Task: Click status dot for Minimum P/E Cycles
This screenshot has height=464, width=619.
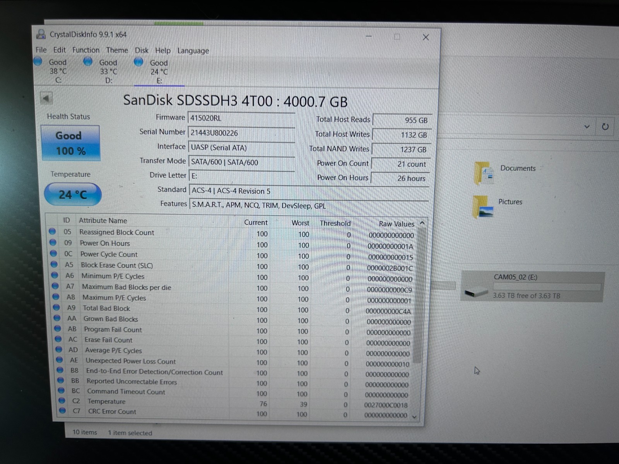Action: point(55,275)
